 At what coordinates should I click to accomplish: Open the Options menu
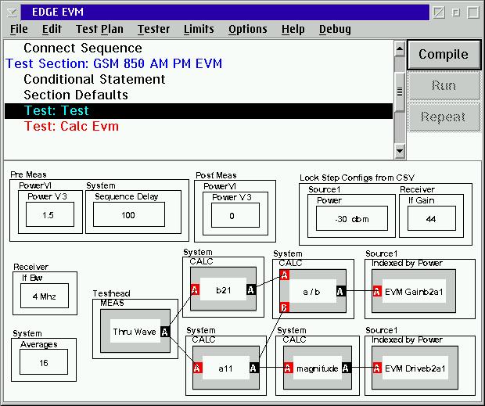click(248, 30)
